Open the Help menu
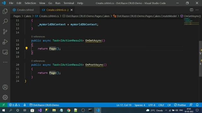Screen dimensions: 202x113 (x=80, y=3)
